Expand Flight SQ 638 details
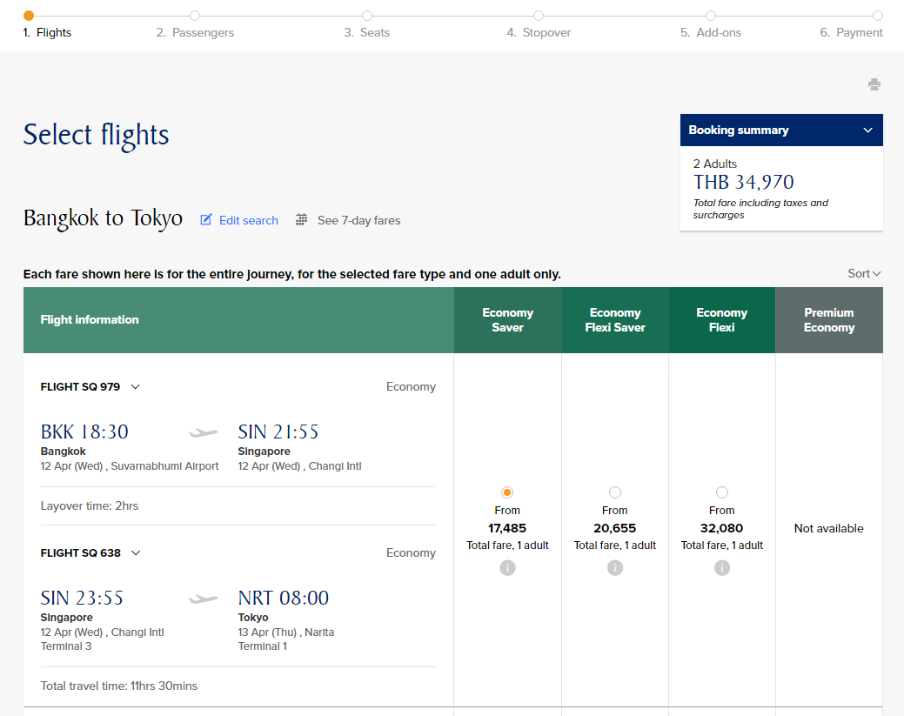This screenshot has width=904, height=716. tap(136, 552)
